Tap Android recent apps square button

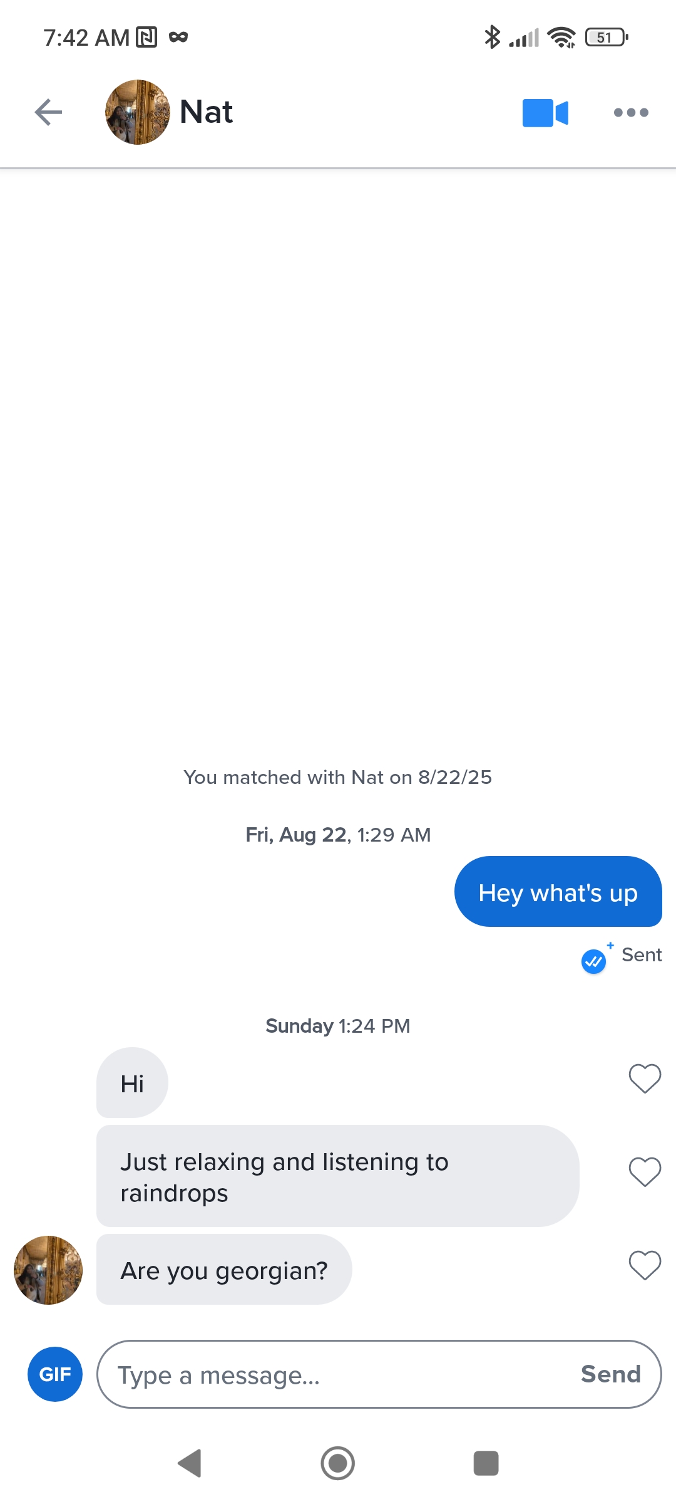486,1463
